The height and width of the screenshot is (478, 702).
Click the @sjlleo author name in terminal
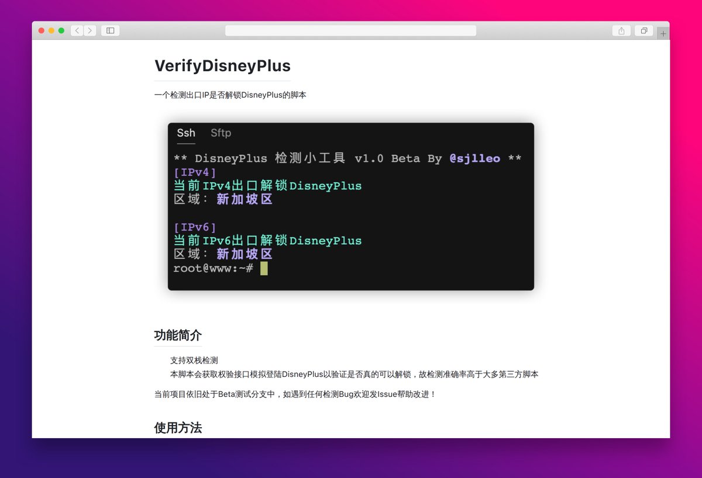[x=474, y=158]
